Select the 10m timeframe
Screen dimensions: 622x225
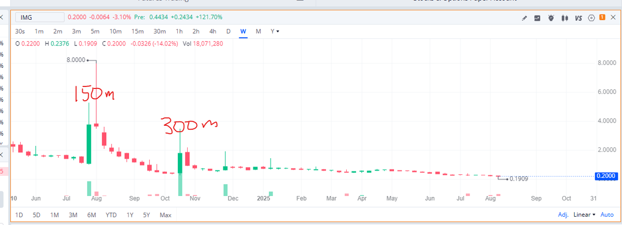click(x=116, y=32)
